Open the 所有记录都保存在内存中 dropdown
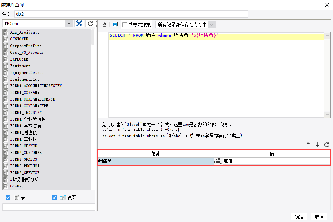The width and height of the screenshot is (333, 222). click(212, 25)
